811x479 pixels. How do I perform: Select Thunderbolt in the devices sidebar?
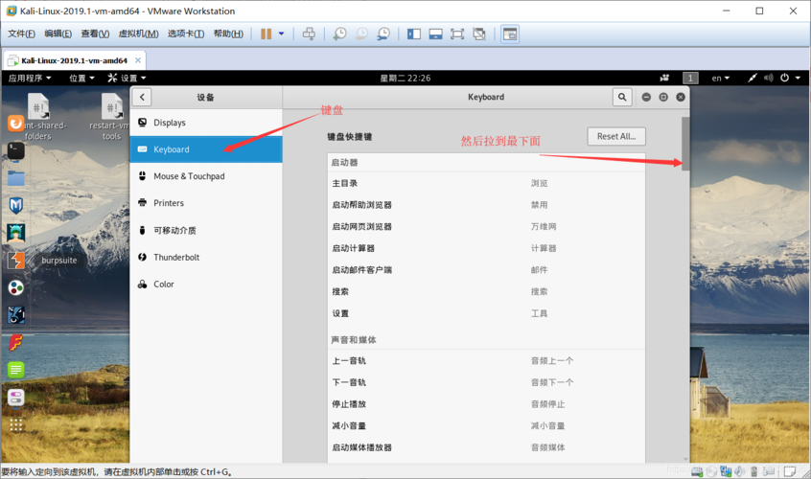click(206, 257)
